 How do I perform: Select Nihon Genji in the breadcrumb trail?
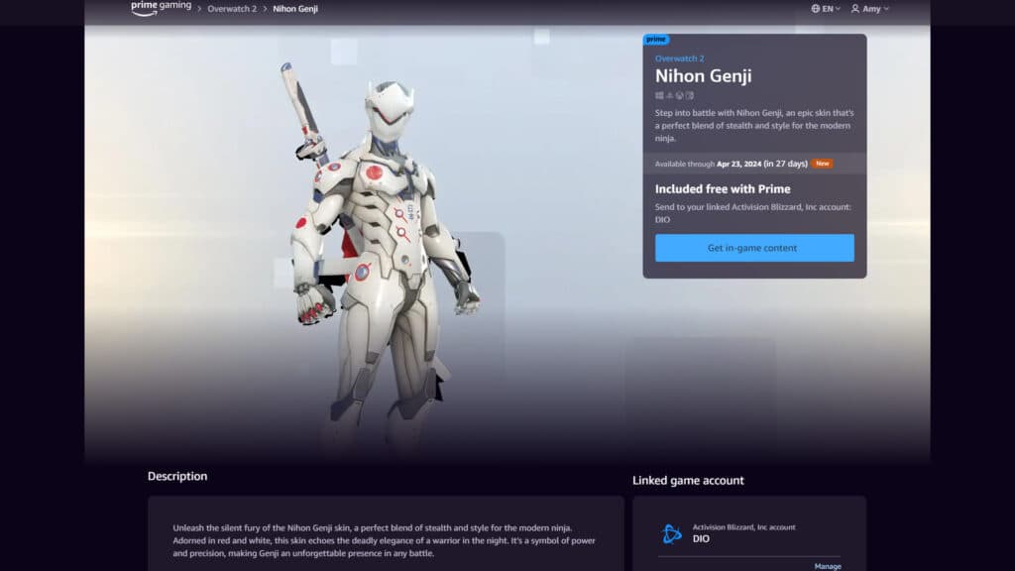coord(295,8)
